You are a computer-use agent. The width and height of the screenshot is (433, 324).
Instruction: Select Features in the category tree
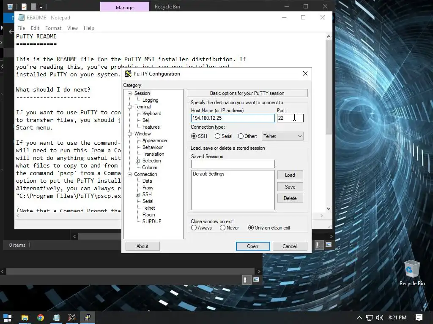click(151, 127)
